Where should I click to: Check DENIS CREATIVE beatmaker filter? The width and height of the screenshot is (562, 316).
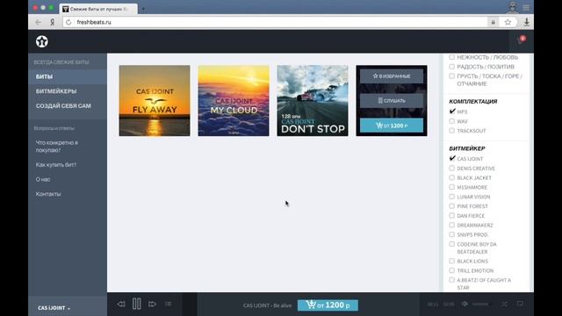[x=452, y=168]
